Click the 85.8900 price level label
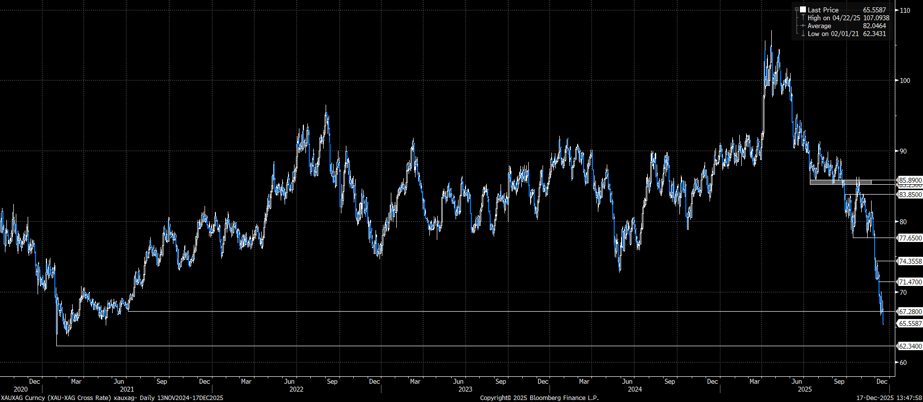 click(x=910, y=180)
